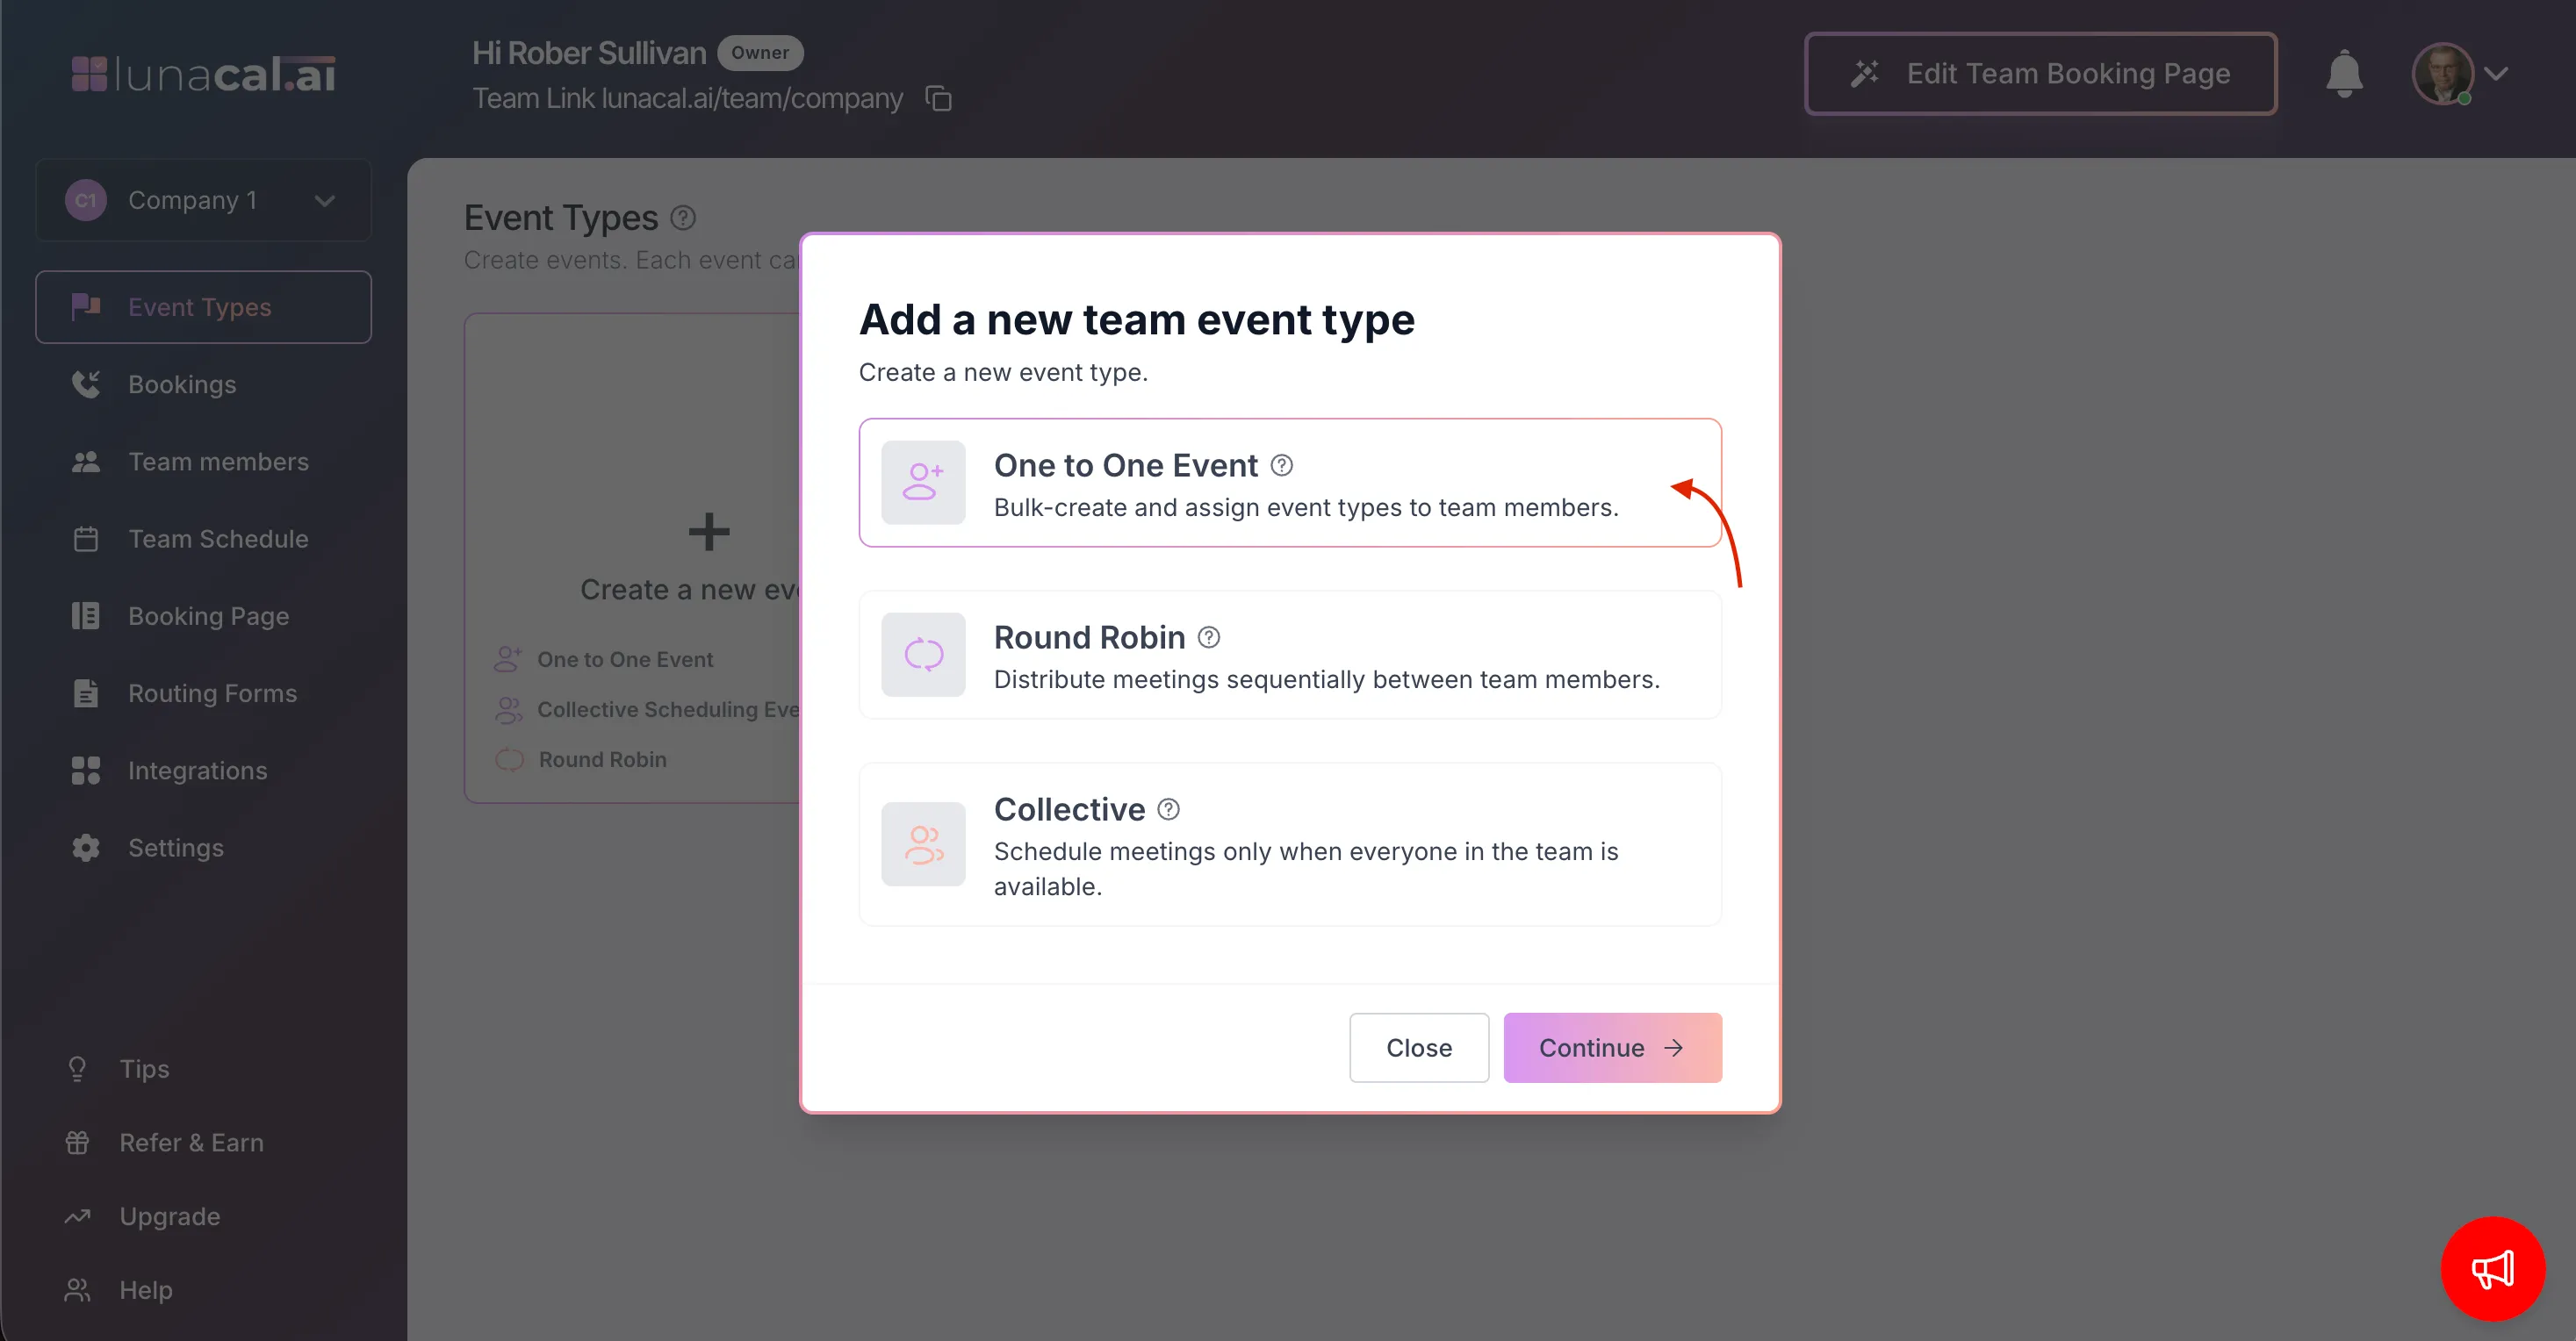2576x1341 pixels.
Task: Click the C1 company avatar badge
Action: [86, 200]
